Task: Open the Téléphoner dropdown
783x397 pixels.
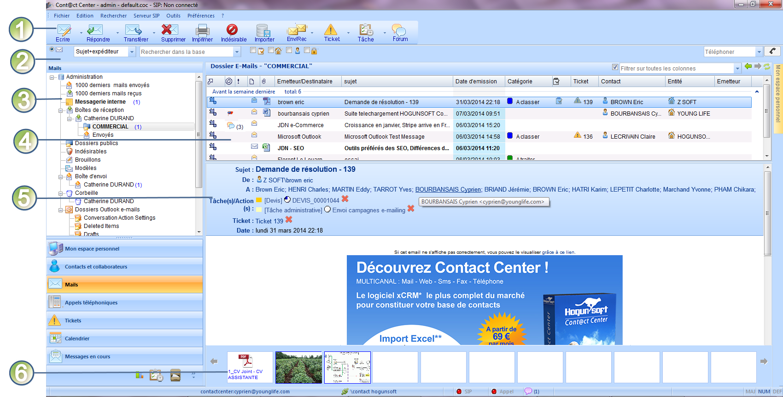Action: tap(760, 52)
